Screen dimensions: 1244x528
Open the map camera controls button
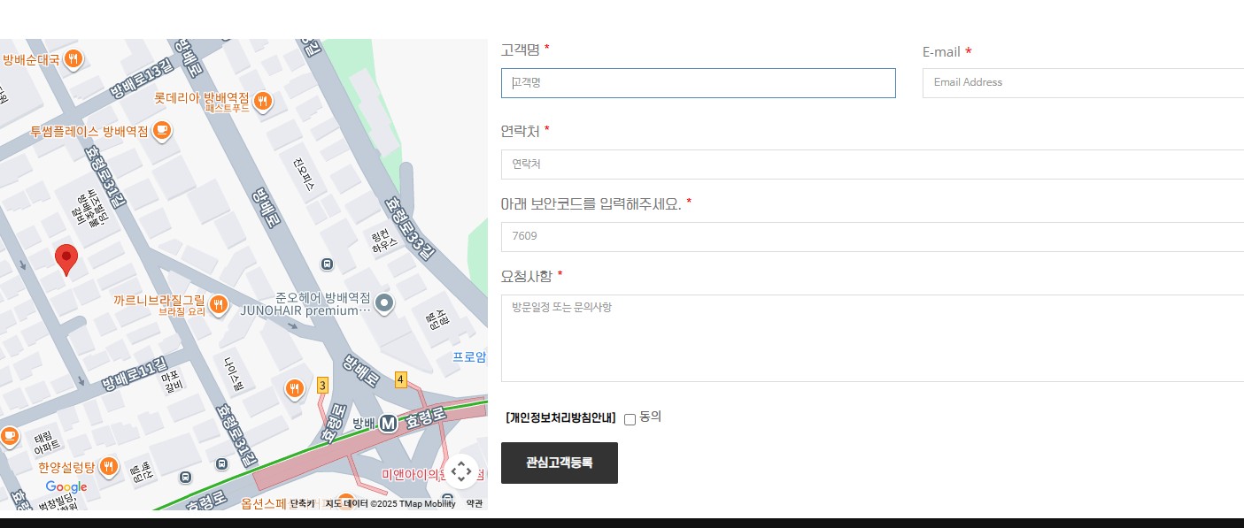pos(461,471)
